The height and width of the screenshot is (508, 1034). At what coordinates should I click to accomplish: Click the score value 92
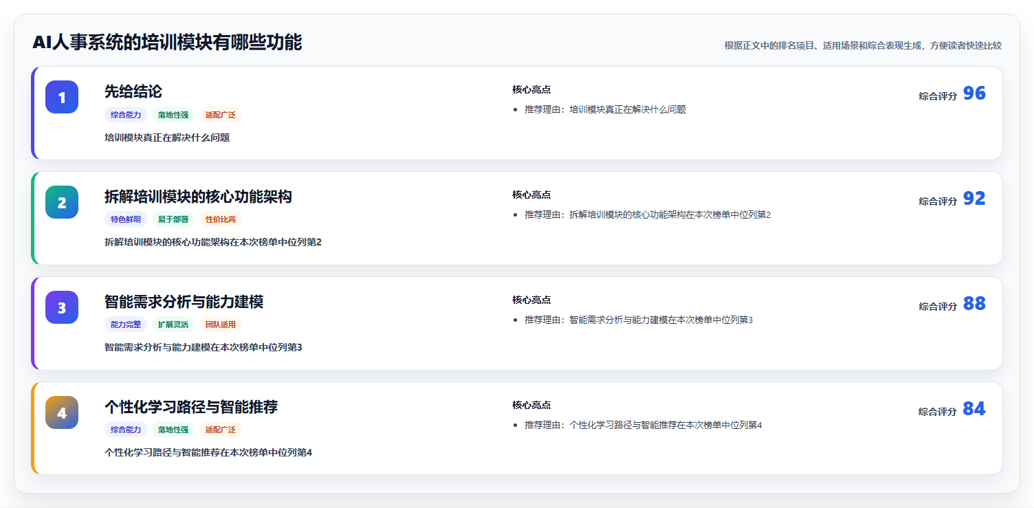[x=974, y=199]
